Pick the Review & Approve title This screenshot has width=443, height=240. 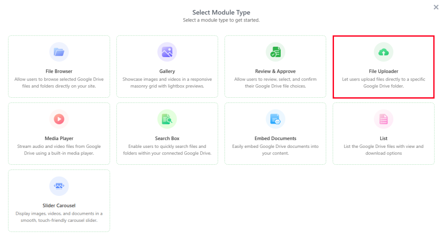(275, 71)
